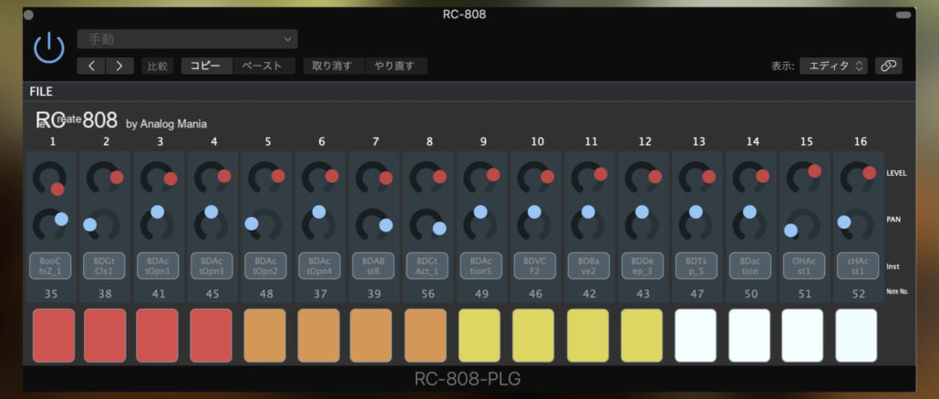939x399 pixels.
Task: Adjust LEVEL knob of channel 5
Action: coord(264,179)
